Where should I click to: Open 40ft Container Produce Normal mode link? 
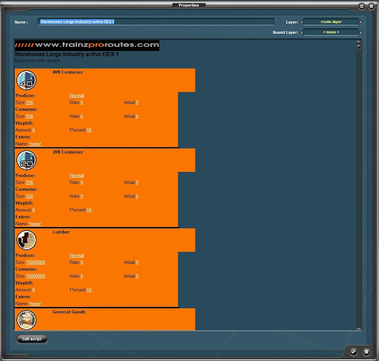[x=77, y=95]
